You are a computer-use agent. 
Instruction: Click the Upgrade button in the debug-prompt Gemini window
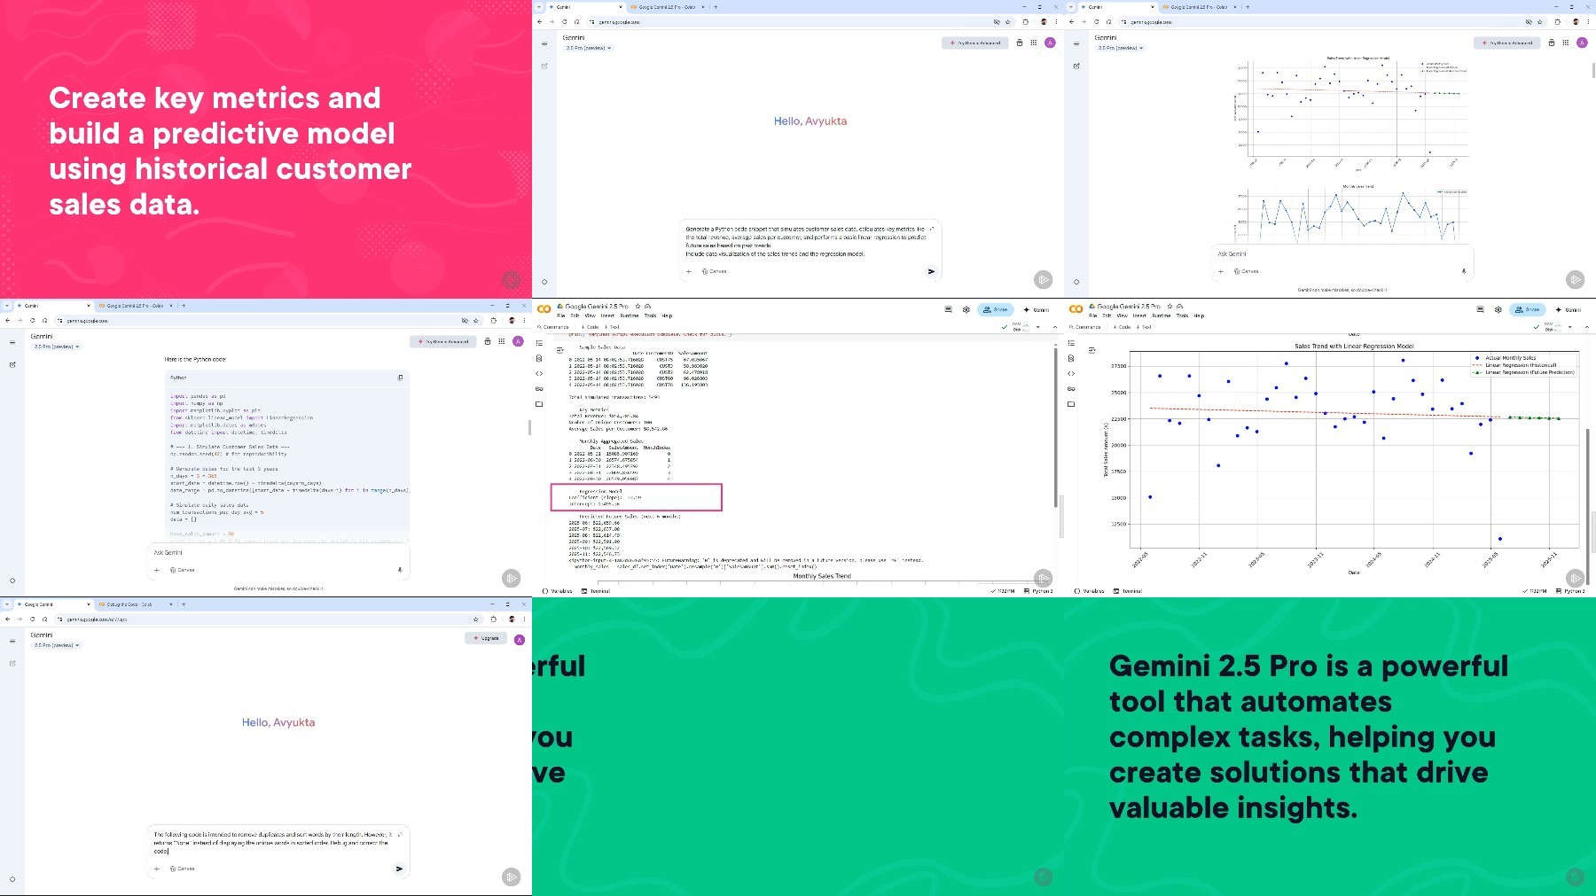click(x=486, y=638)
